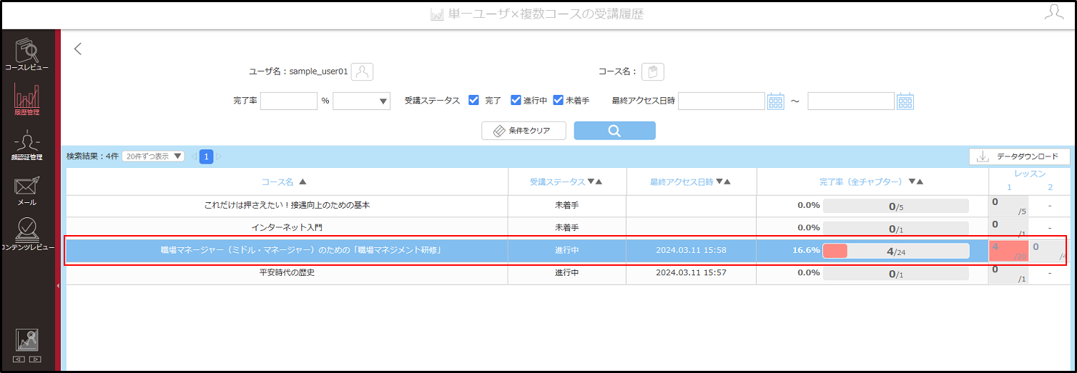
Task: Click the search magnifier button
Action: (614, 131)
